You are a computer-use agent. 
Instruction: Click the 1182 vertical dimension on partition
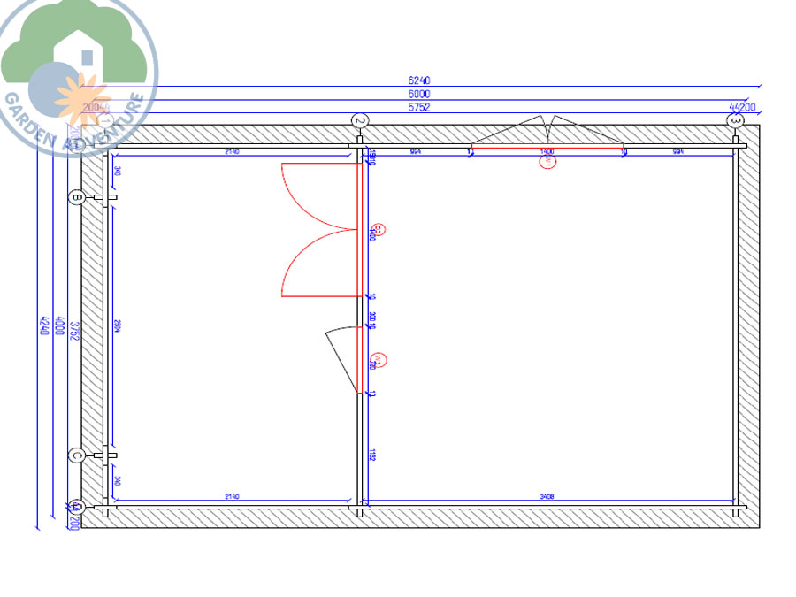372,455
